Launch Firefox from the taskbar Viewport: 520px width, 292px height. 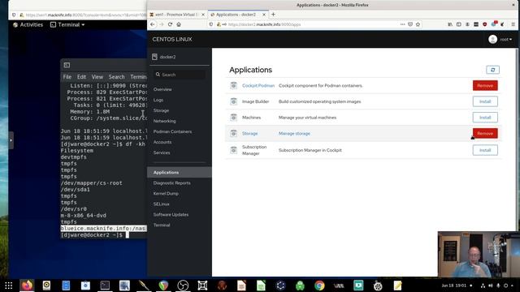[27, 286]
